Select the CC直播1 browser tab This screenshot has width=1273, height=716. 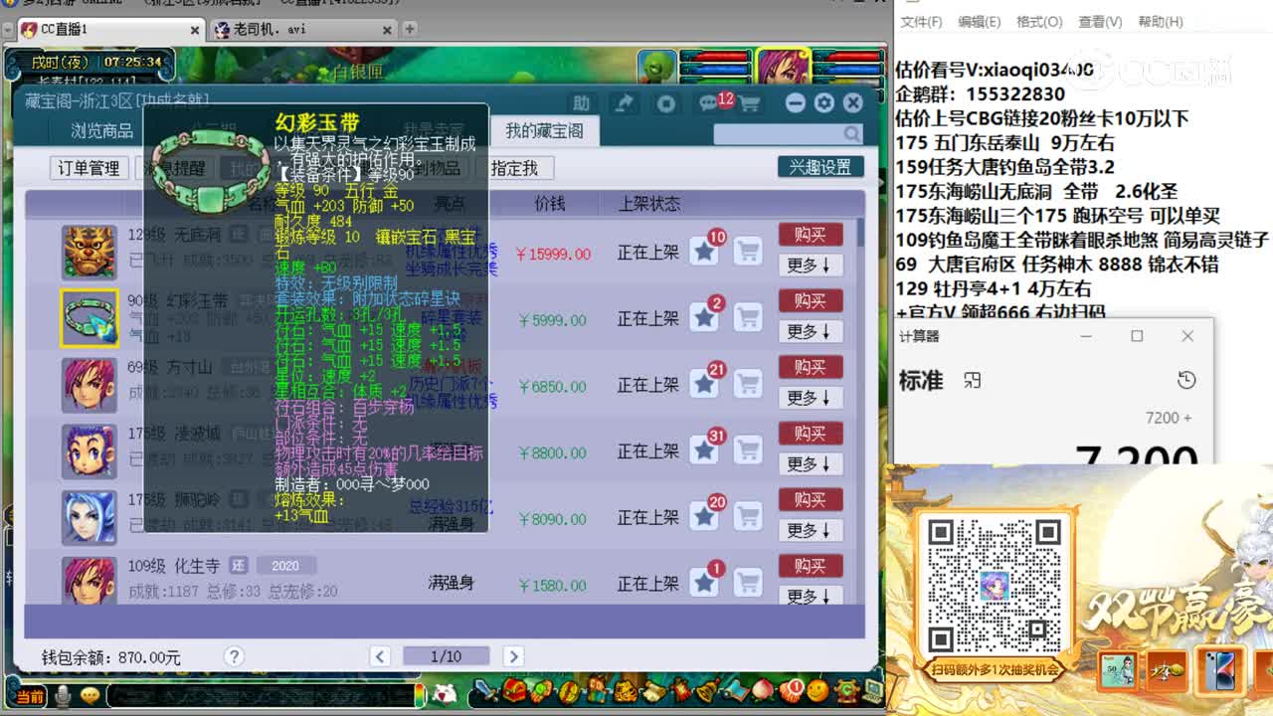point(112,30)
